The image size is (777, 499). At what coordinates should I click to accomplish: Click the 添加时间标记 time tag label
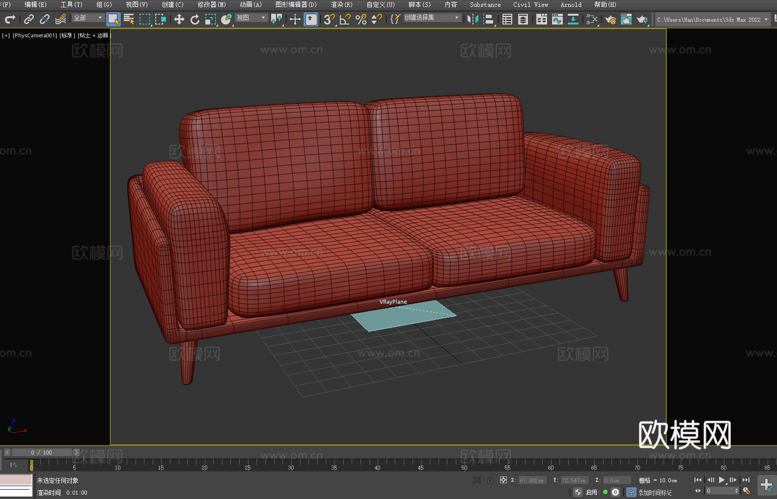[x=655, y=493]
